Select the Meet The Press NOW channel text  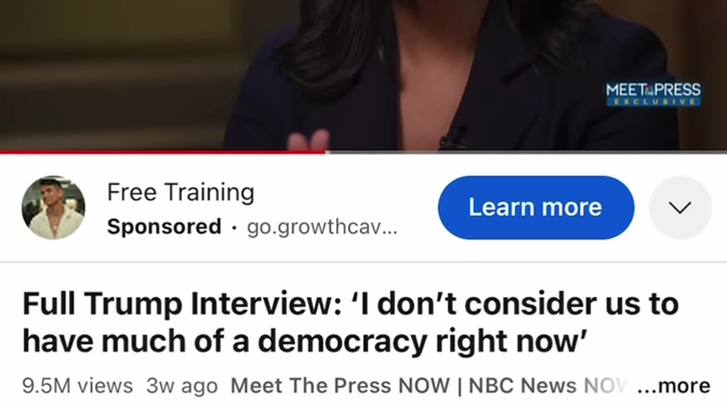click(340, 386)
